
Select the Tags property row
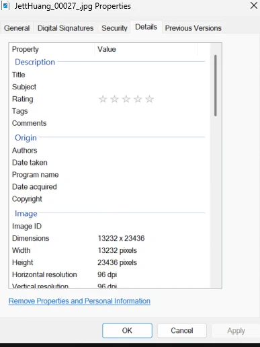tap(109, 111)
